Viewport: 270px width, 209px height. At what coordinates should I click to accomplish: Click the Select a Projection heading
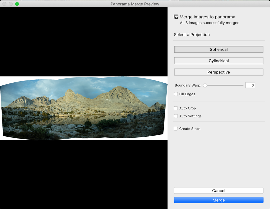coord(192,35)
